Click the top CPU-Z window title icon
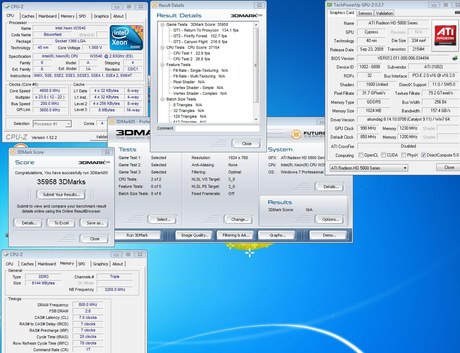This screenshot has width=460, height=353. (6, 6)
